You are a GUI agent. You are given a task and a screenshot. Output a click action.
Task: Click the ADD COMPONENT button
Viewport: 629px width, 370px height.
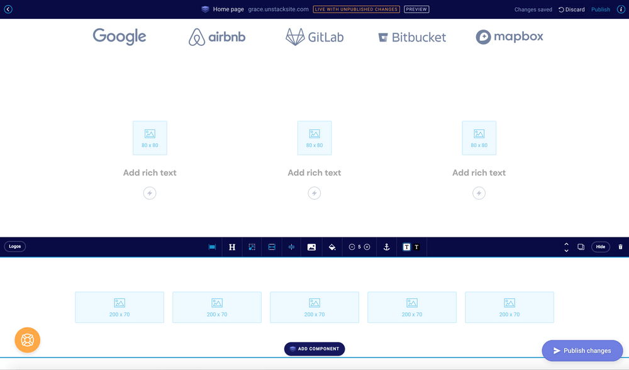(314, 349)
